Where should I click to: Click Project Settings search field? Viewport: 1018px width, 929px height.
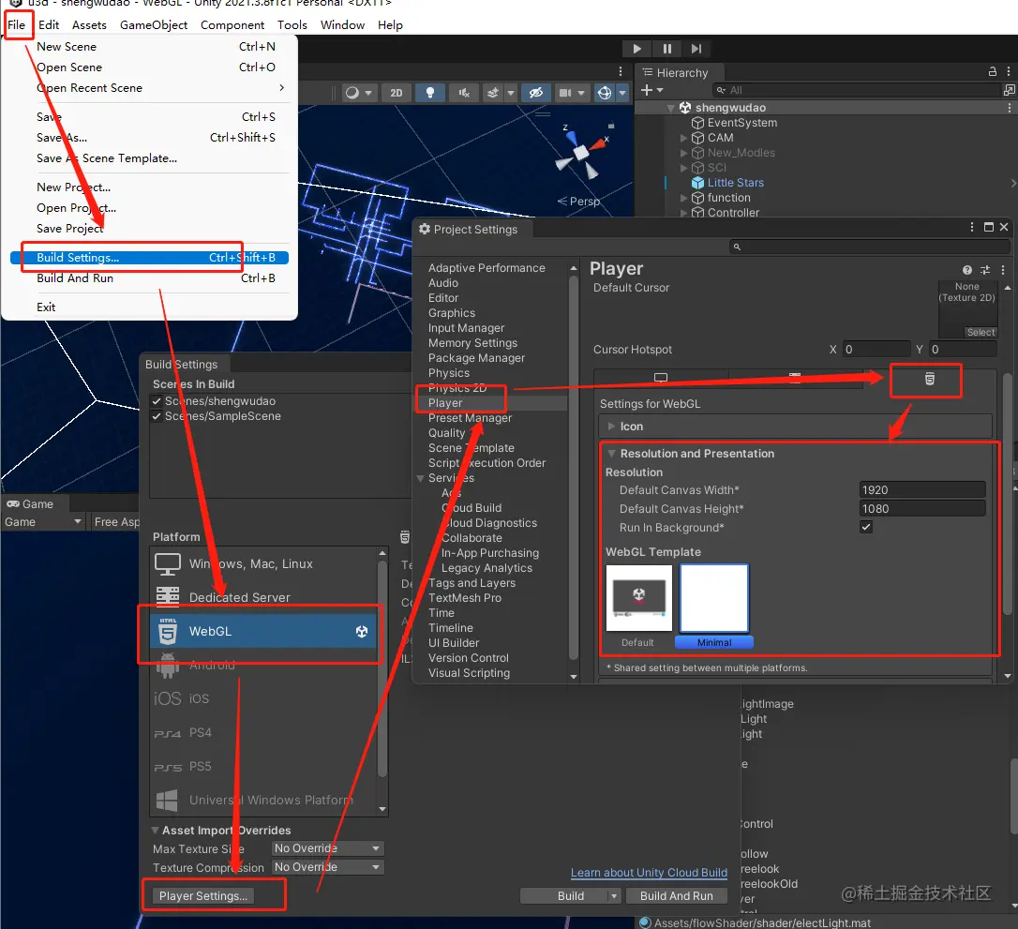pyautogui.click(x=869, y=247)
